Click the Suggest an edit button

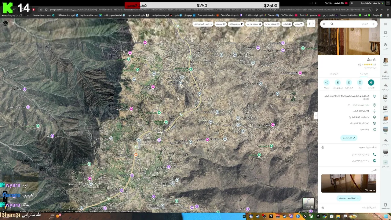click(349, 138)
